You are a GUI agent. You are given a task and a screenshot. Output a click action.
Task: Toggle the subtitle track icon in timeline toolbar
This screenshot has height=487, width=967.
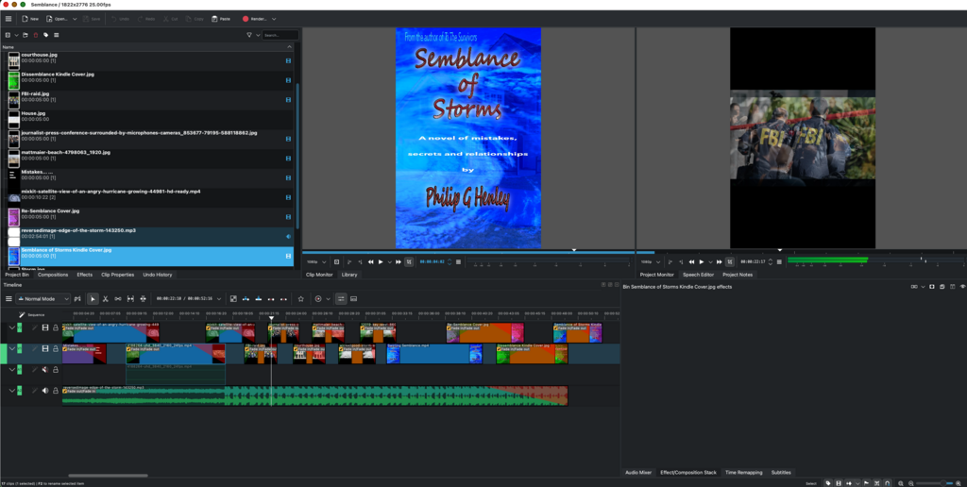coord(354,299)
